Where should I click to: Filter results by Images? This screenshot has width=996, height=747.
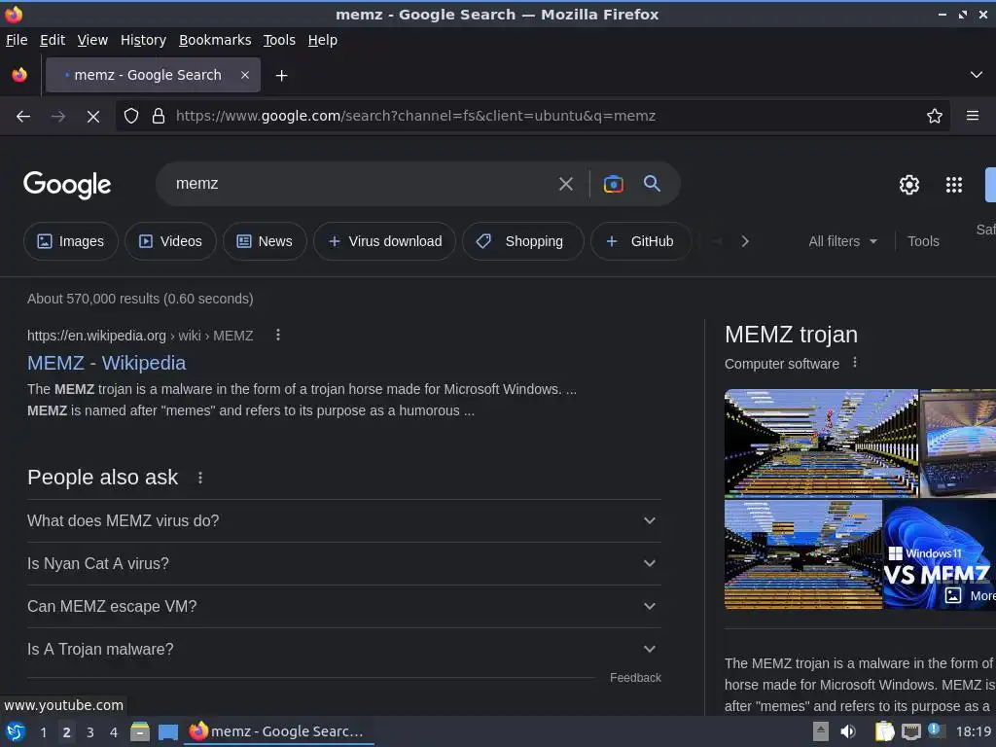70,241
